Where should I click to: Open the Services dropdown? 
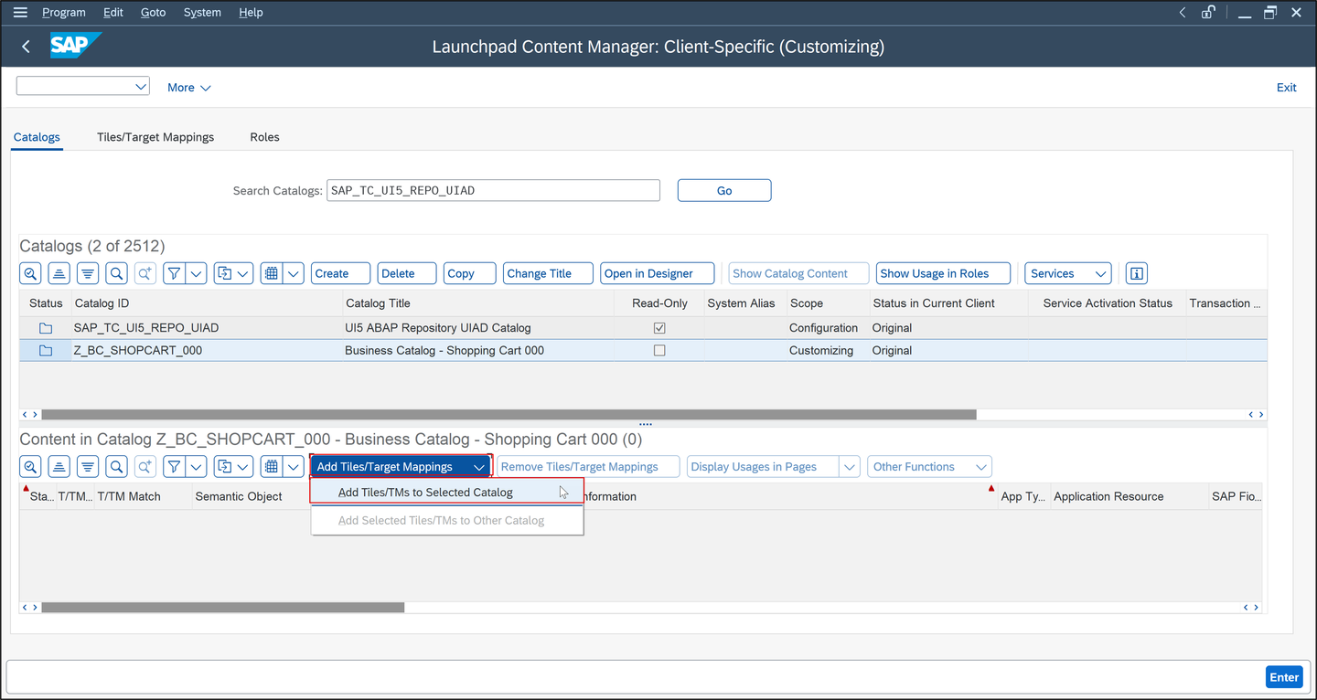pyautogui.click(x=1067, y=273)
